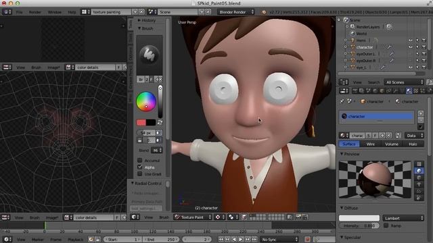Jump to the last frame
433x243 pixels.
coord(254,240)
